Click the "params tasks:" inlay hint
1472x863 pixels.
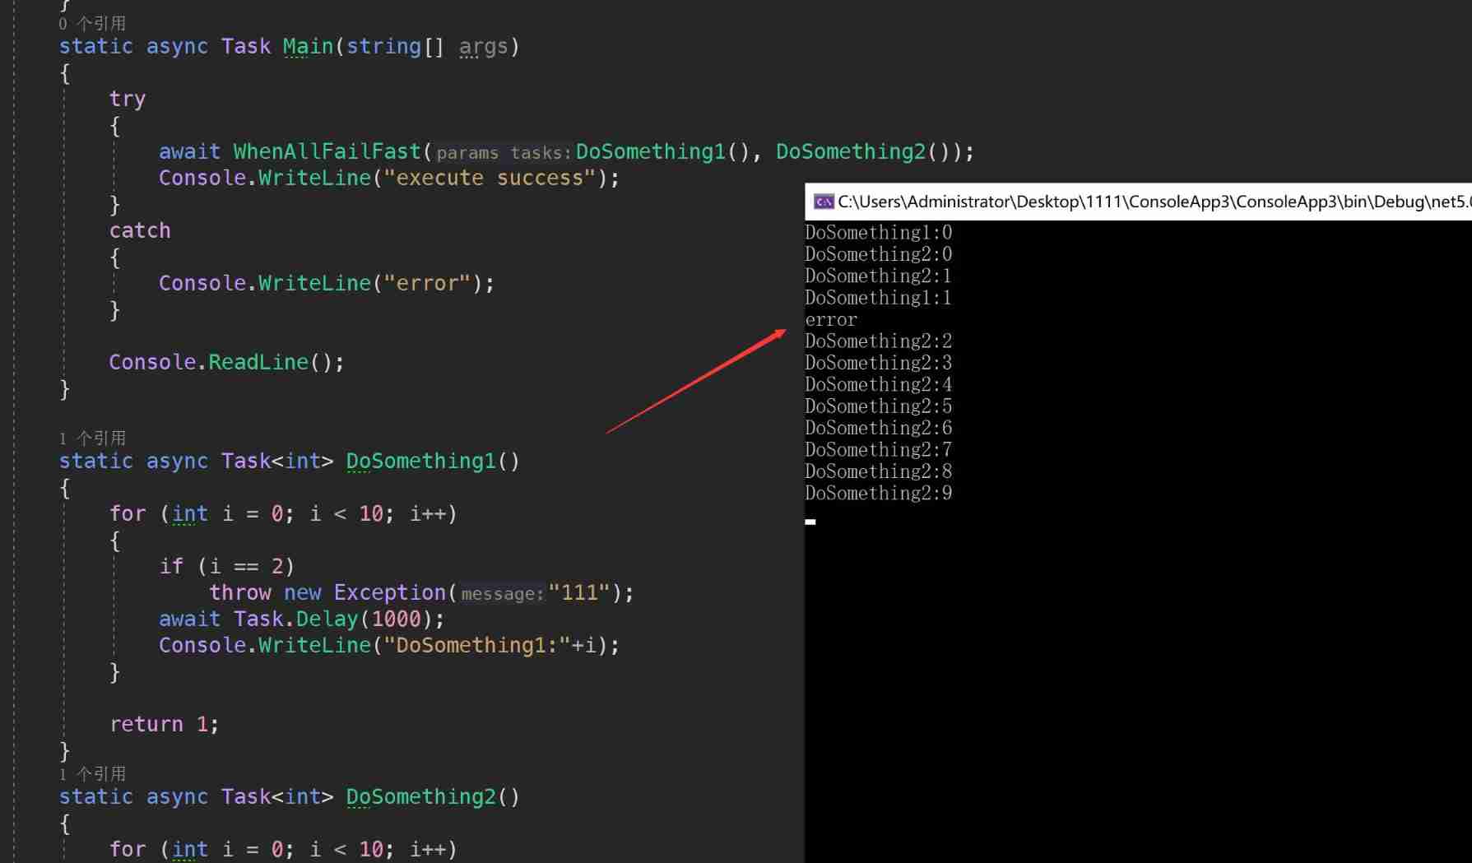pyautogui.click(x=503, y=153)
